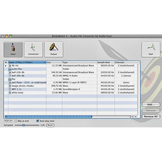Click the window minimize button
The width and height of the screenshot is (162, 162).
[7, 36]
